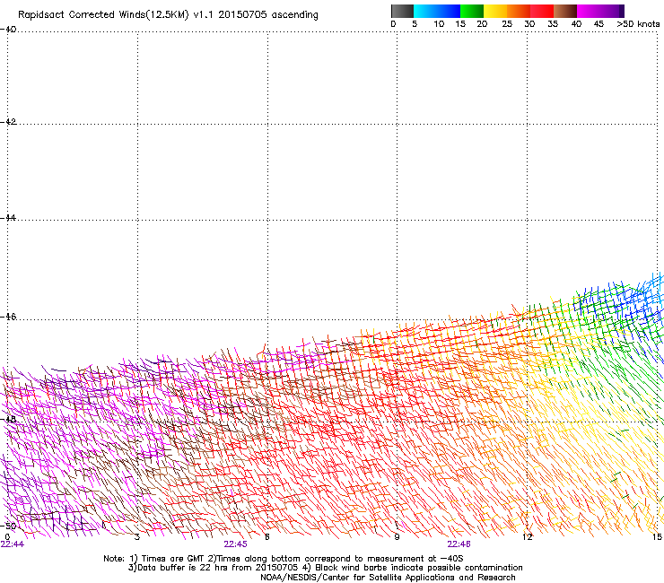This screenshot has width=664, height=583.
Task: Click the red 30-35 knots color band
Action: click(x=542, y=11)
